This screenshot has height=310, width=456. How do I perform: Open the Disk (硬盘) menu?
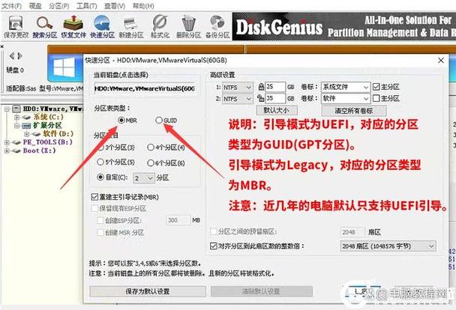(x=35, y=5)
